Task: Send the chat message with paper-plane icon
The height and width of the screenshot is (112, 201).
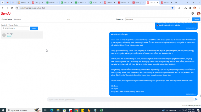Action: [x=196, y=99]
